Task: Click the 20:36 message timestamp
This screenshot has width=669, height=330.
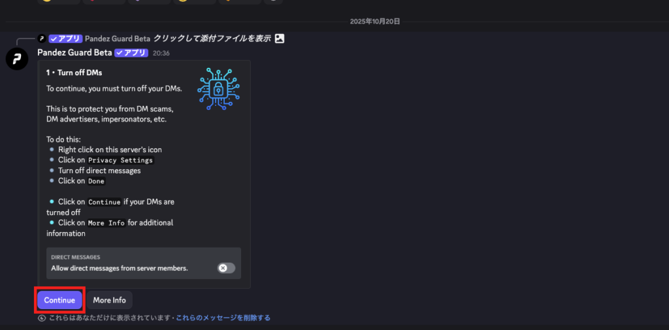Action: click(161, 54)
